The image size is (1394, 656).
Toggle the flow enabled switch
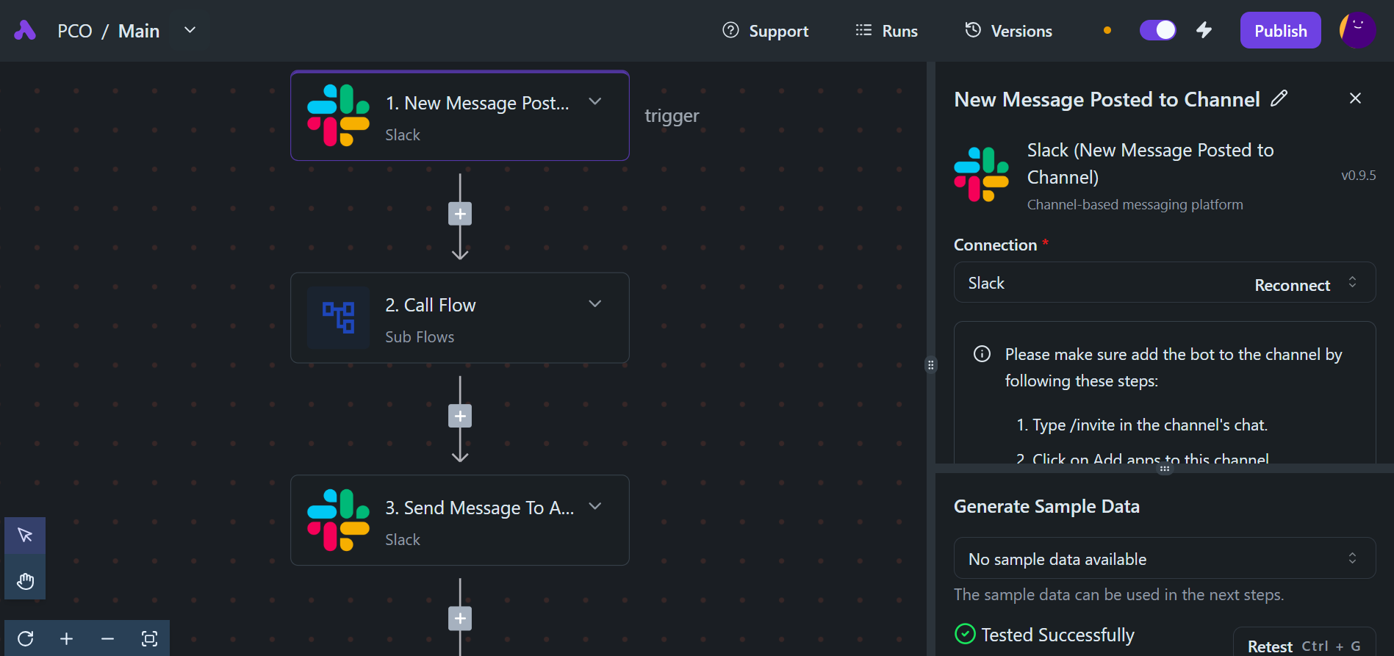[x=1157, y=30]
